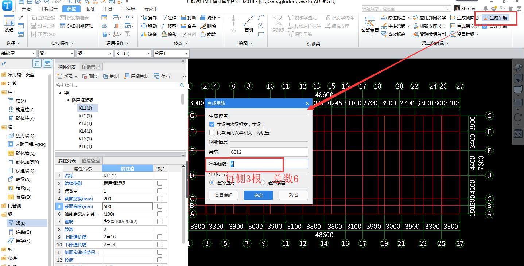
Task: Select the 选择楼层 radio option
Action: [263, 183]
